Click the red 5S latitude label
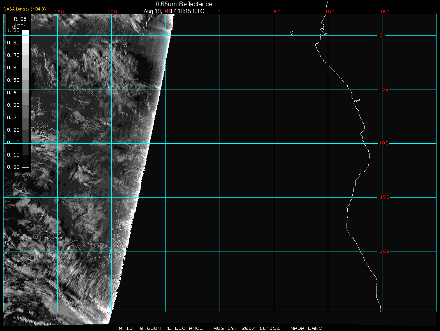Viewport: 440px width, 331px height. [x=385, y=90]
